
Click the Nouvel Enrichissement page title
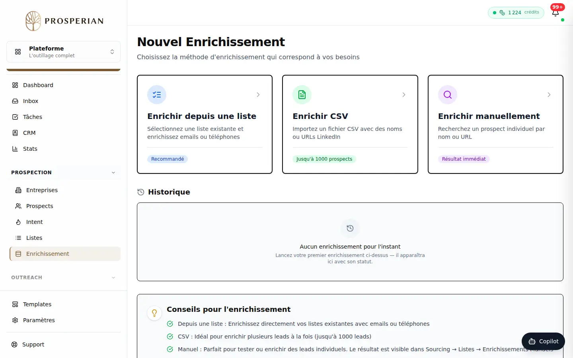[x=211, y=42]
